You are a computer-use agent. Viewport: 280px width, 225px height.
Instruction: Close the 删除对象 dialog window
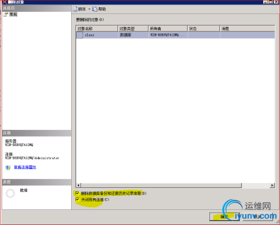(x=276, y=2)
